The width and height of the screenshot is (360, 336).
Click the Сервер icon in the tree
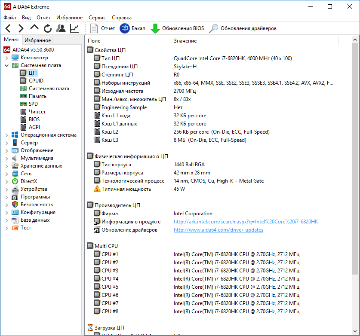pos(15,143)
